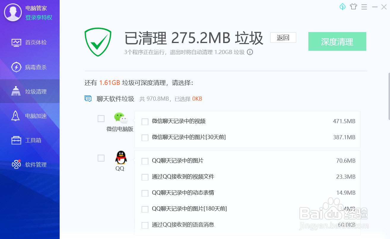390x239 pixels.
Task: Open 病毒查杀 in the sidebar
Action: pos(30,67)
